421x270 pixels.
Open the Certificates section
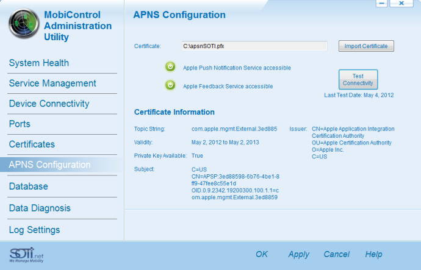tap(32, 144)
